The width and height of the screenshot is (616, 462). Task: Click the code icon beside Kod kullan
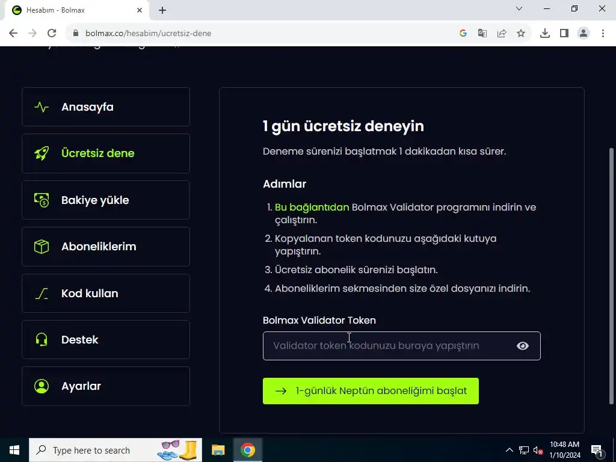pos(42,294)
